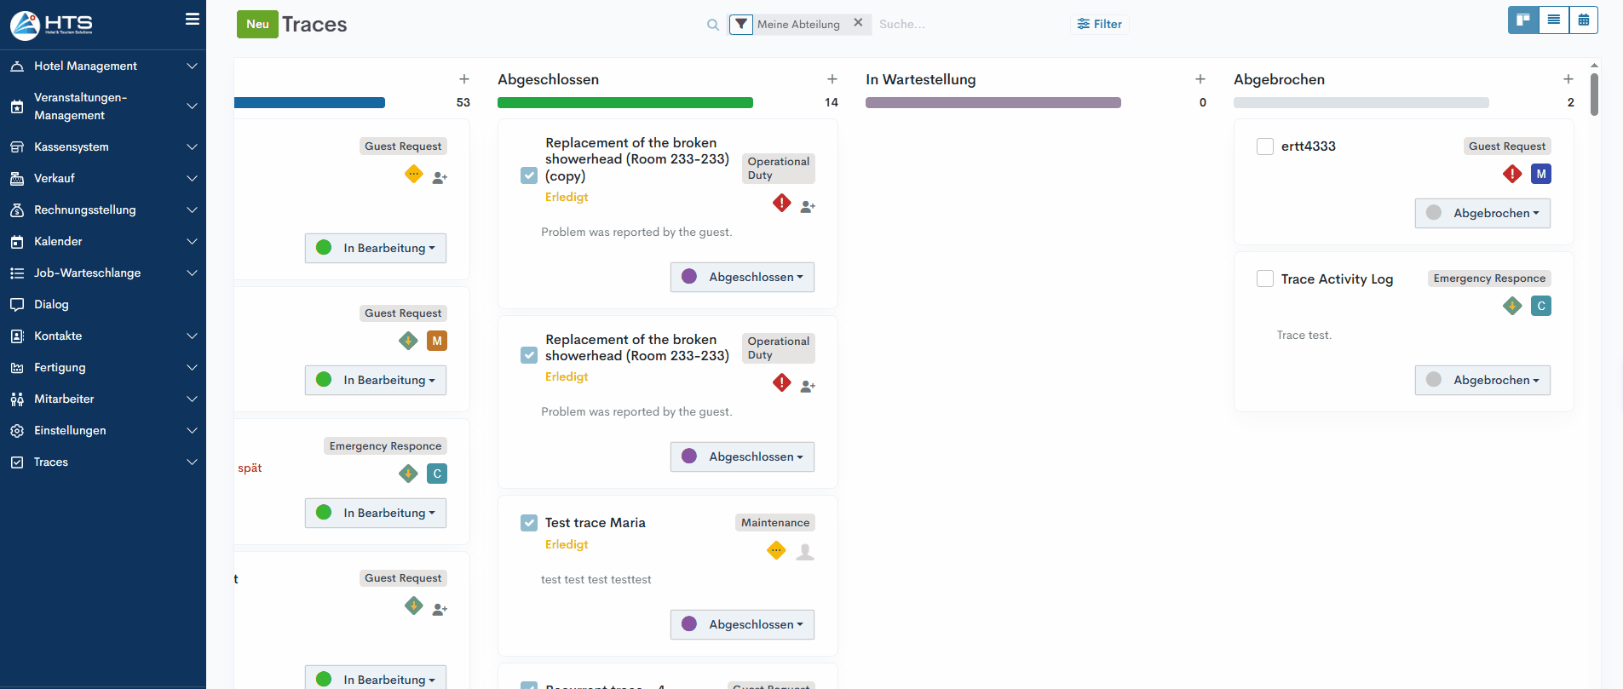Click the search magnifier icon
Image resolution: width=1623 pixels, height=689 pixels.
(x=713, y=25)
